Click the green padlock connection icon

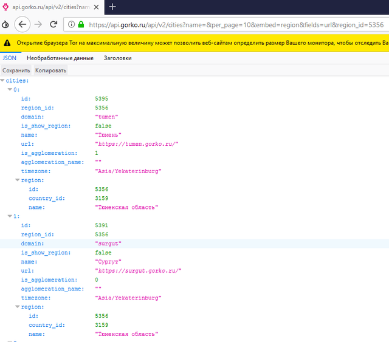81,24
